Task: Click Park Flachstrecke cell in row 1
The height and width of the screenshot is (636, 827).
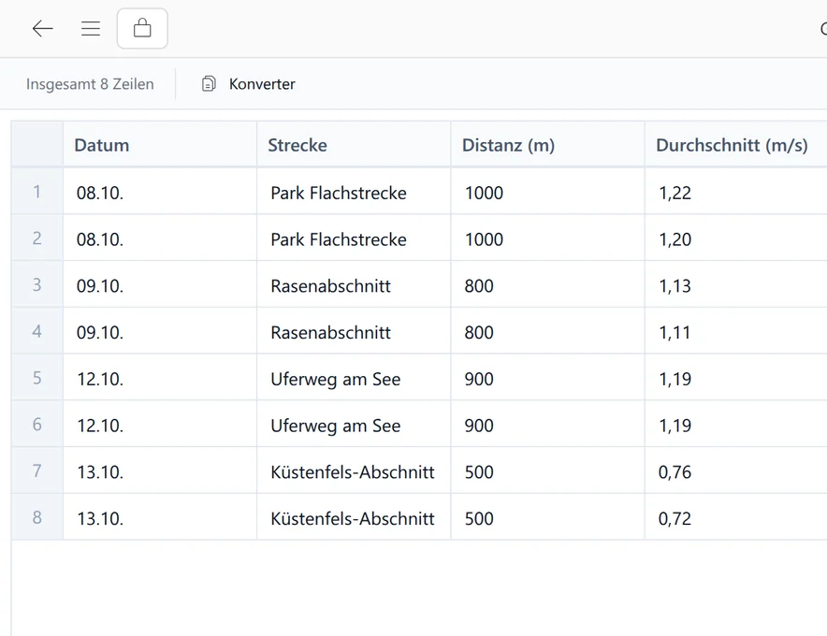Action: pos(354,192)
